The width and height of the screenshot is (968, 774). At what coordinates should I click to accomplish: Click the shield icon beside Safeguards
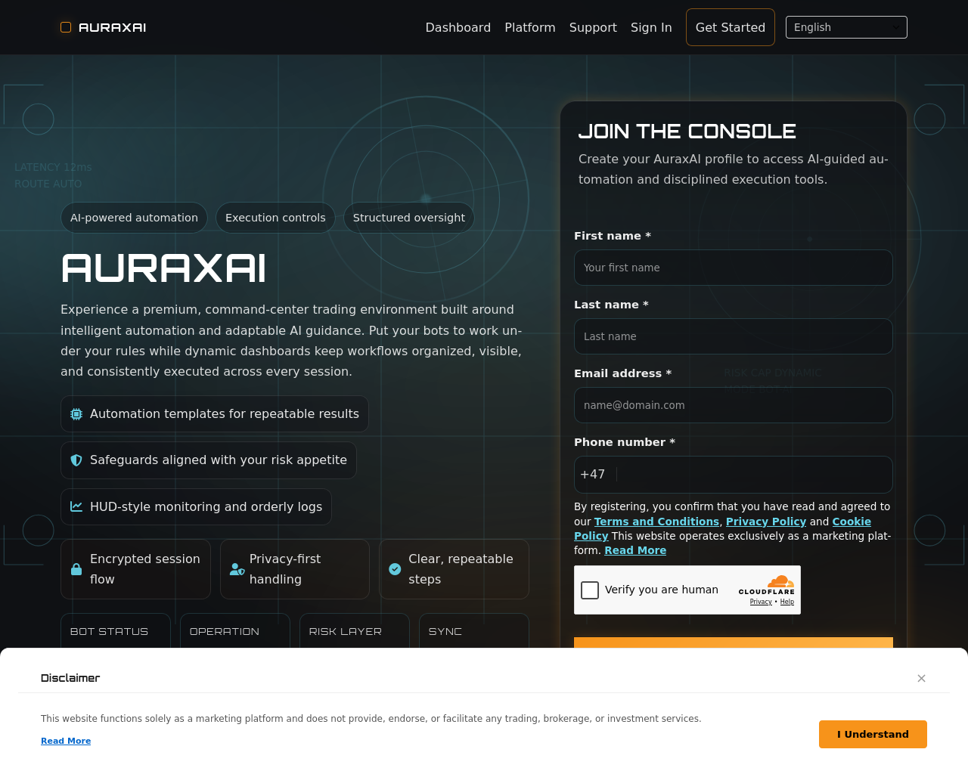(76, 460)
